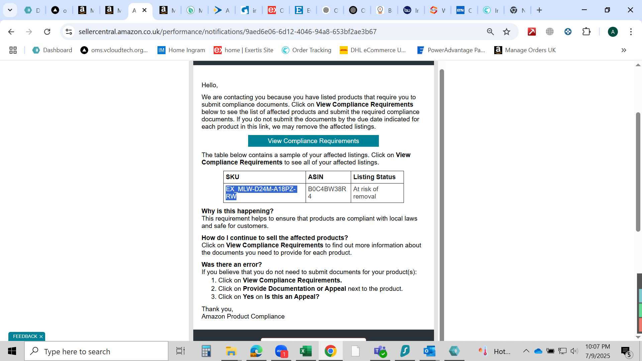Click the ASIN B0C4BW38R4 cell
Screen dimensions: 642x361
(x=328, y=193)
